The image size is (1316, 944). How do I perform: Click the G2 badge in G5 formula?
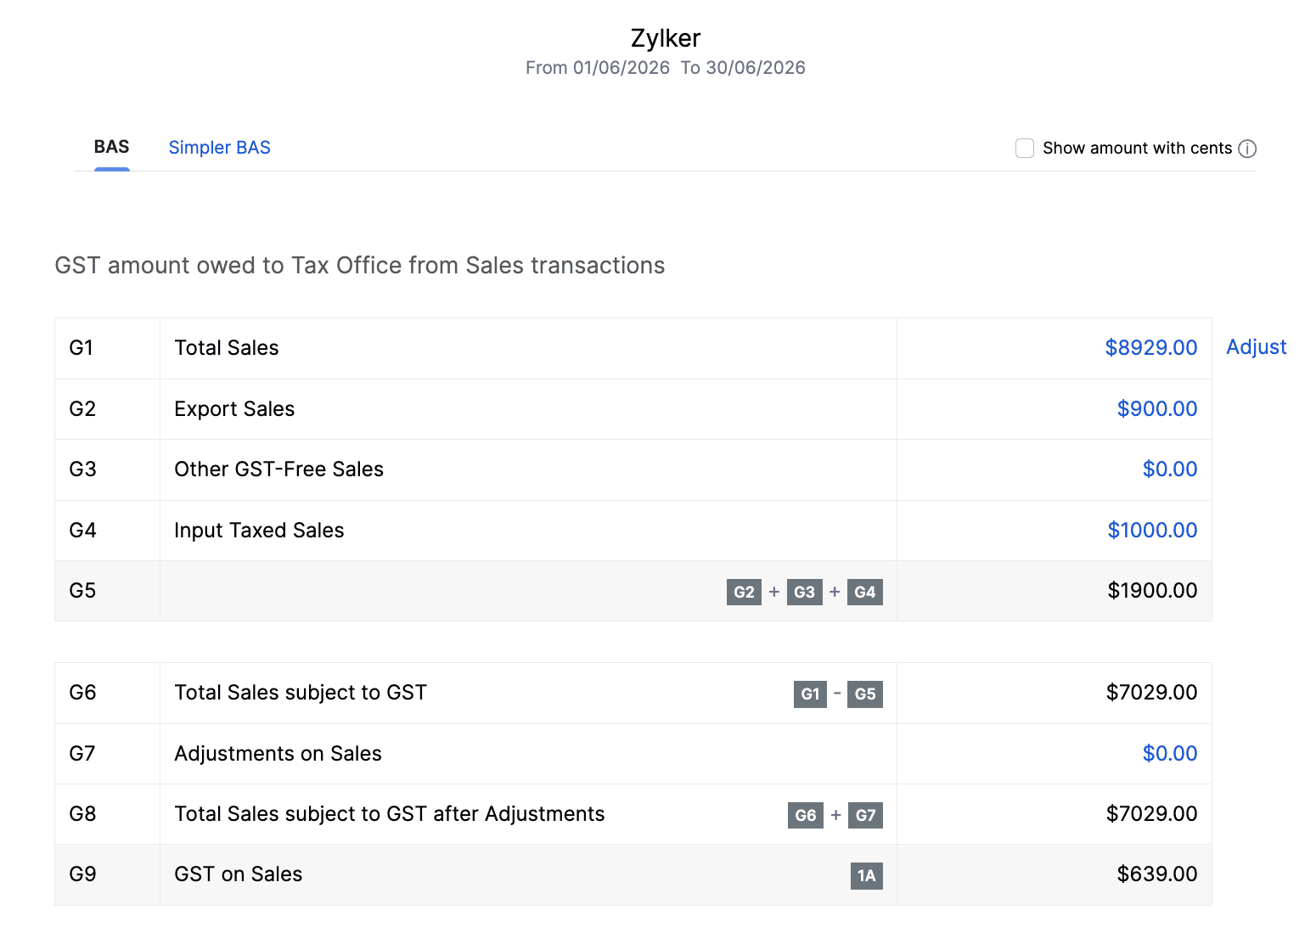pyautogui.click(x=744, y=592)
